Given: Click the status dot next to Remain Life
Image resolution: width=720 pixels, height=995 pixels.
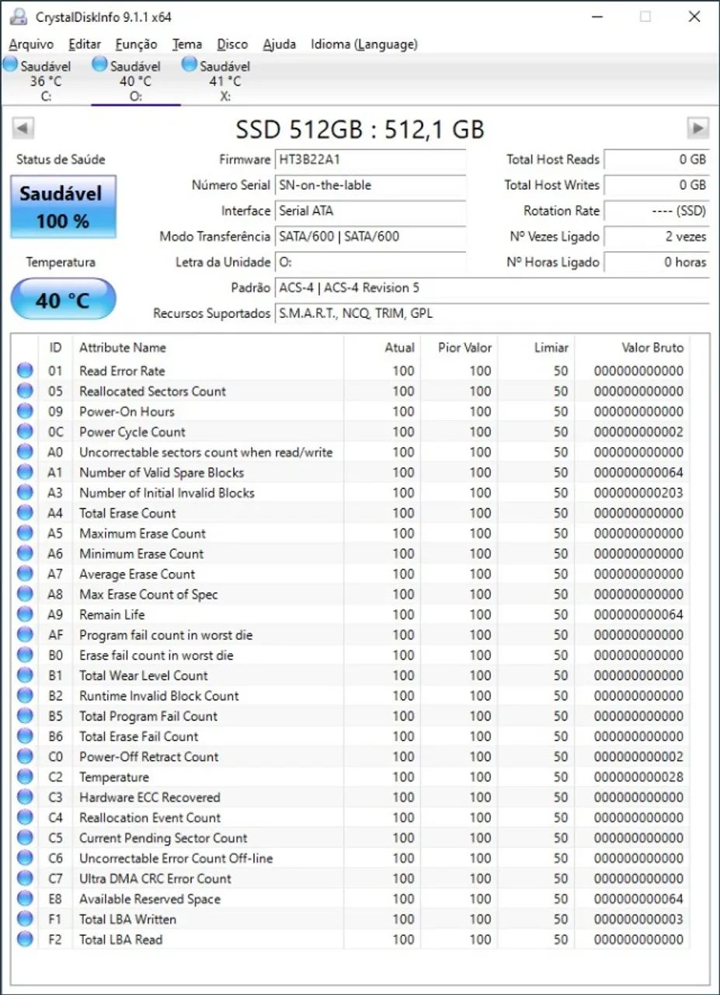Looking at the screenshot, I should [x=24, y=614].
